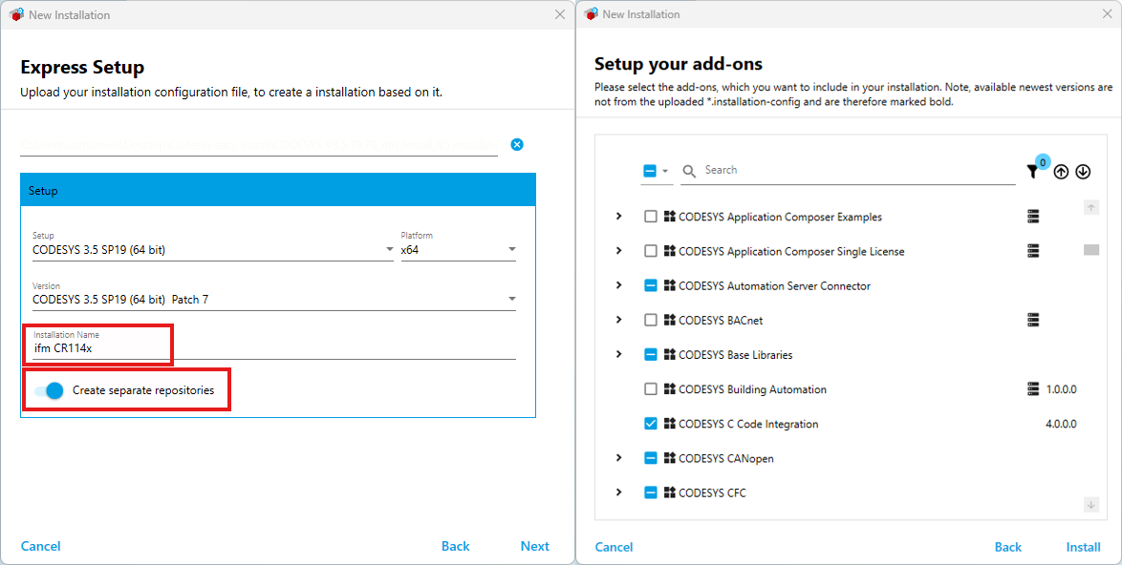The width and height of the screenshot is (1122, 565).
Task: Click server icon beside CODESYS BACnet
Action: coord(1032,320)
